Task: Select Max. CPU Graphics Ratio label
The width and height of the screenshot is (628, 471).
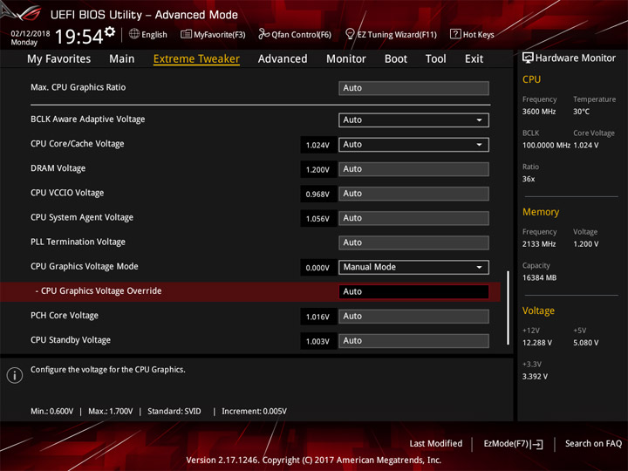Action: point(78,87)
